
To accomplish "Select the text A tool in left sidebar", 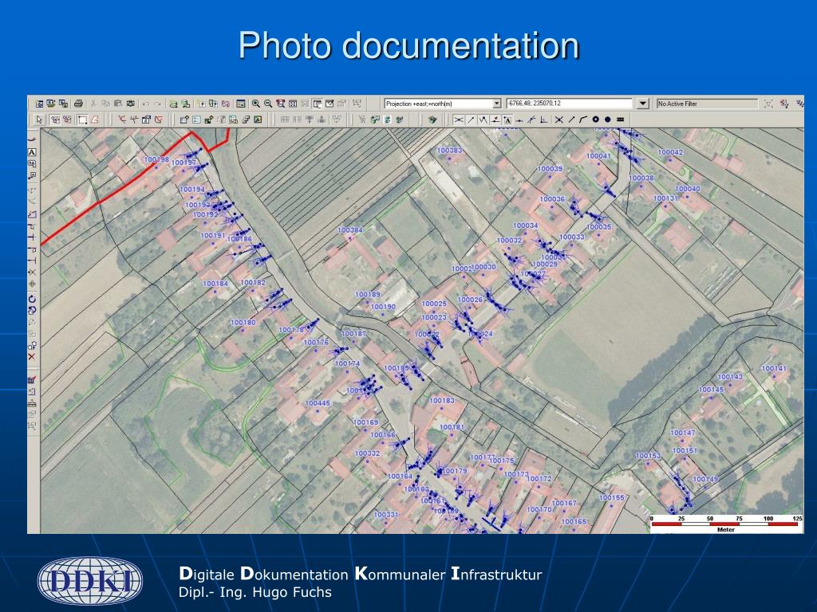I will click(32, 152).
